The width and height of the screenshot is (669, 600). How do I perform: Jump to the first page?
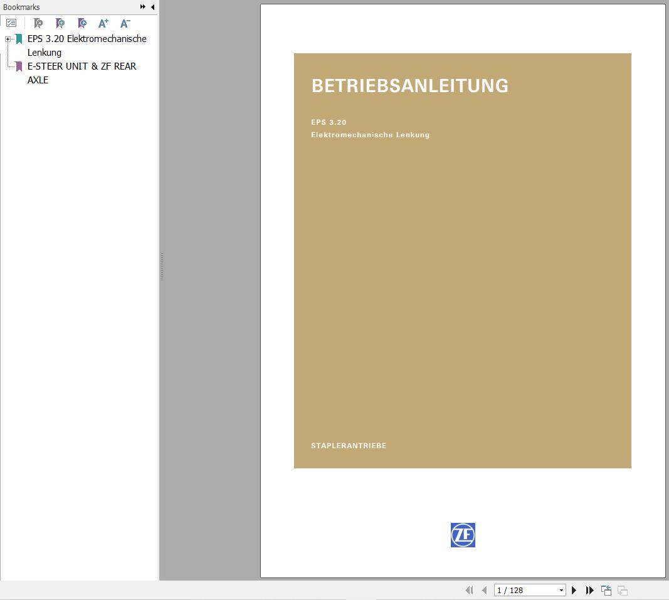tap(469, 590)
